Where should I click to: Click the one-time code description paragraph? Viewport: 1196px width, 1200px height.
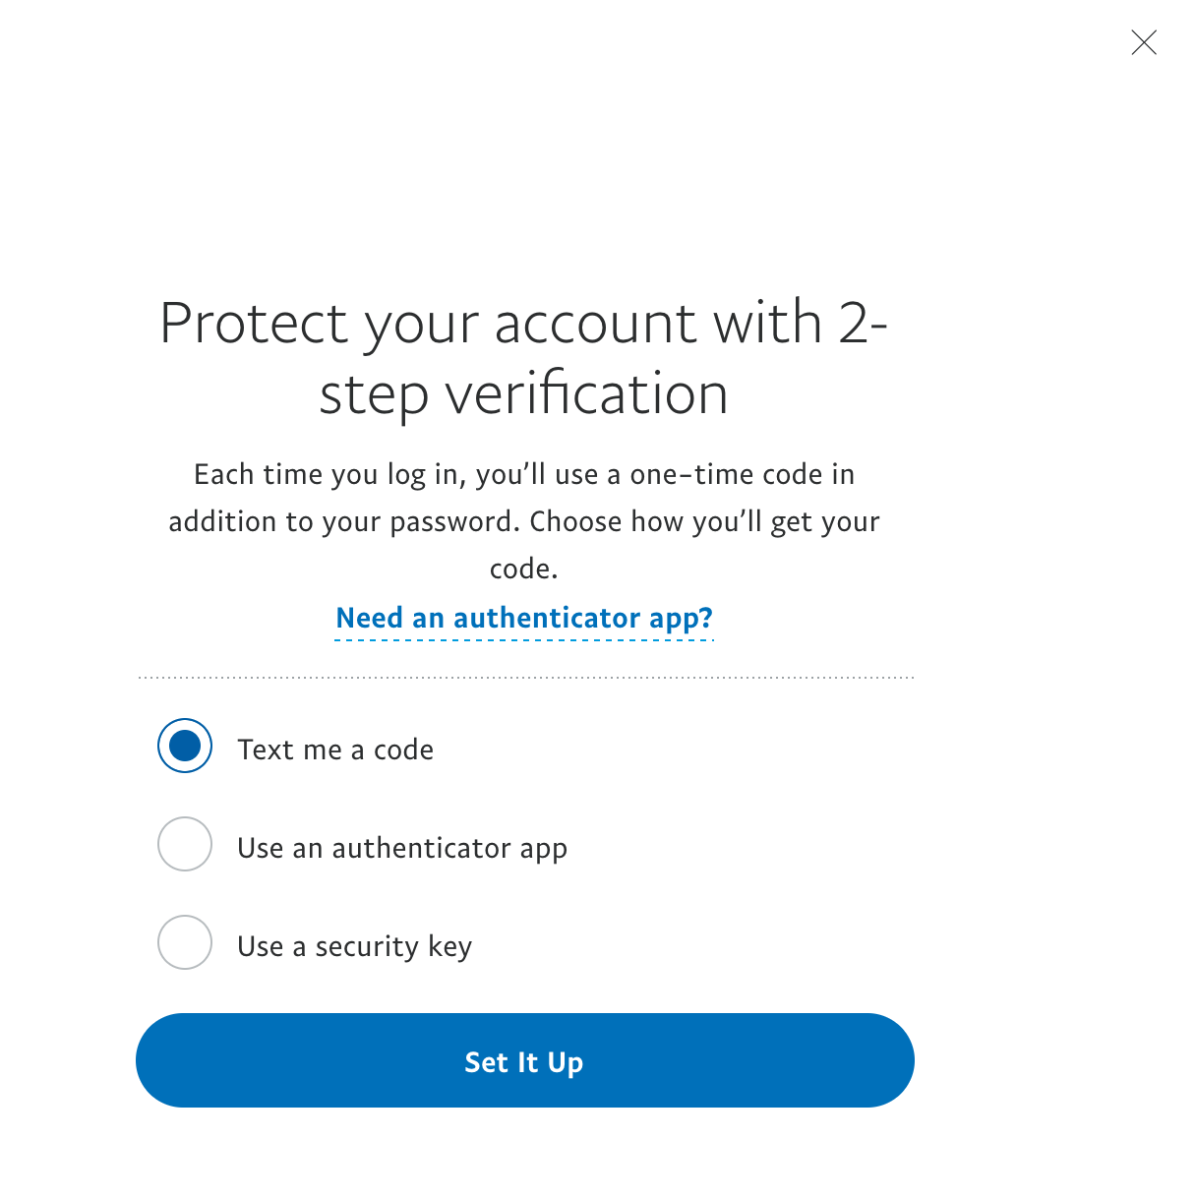pos(523,521)
